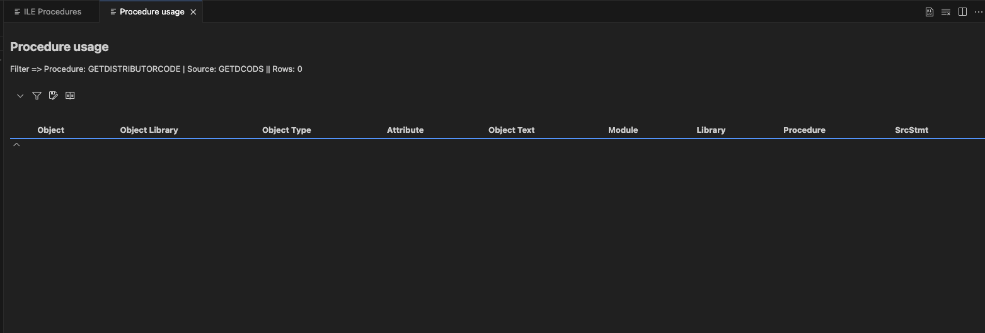Open the More Actions ellipsis menu
Image resolution: width=985 pixels, height=333 pixels.
click(978, 12)
